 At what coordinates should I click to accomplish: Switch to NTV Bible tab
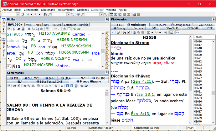tap(38, 25)
